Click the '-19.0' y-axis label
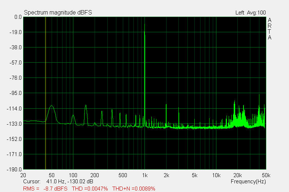This screenshot has height=192, width=289. 16,32
